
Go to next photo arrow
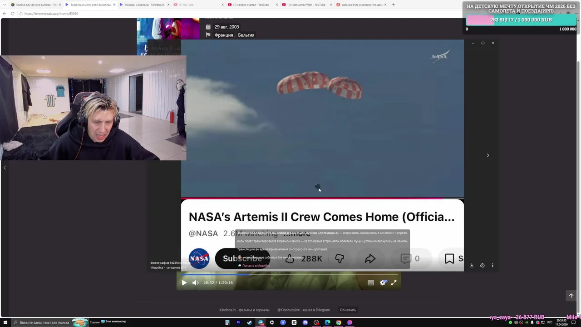tap(488, 155)
